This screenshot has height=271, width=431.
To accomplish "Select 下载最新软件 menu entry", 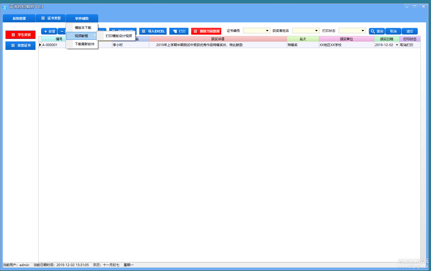I will [82, 44].
